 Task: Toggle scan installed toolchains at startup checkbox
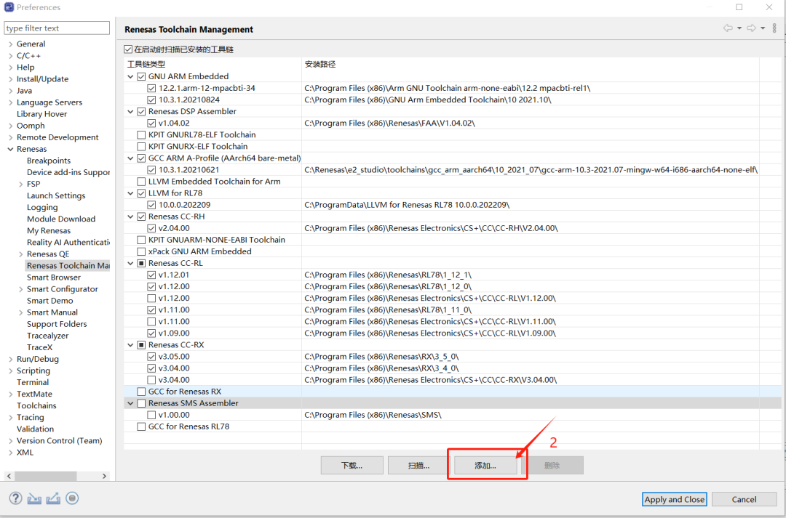[128, 49]
